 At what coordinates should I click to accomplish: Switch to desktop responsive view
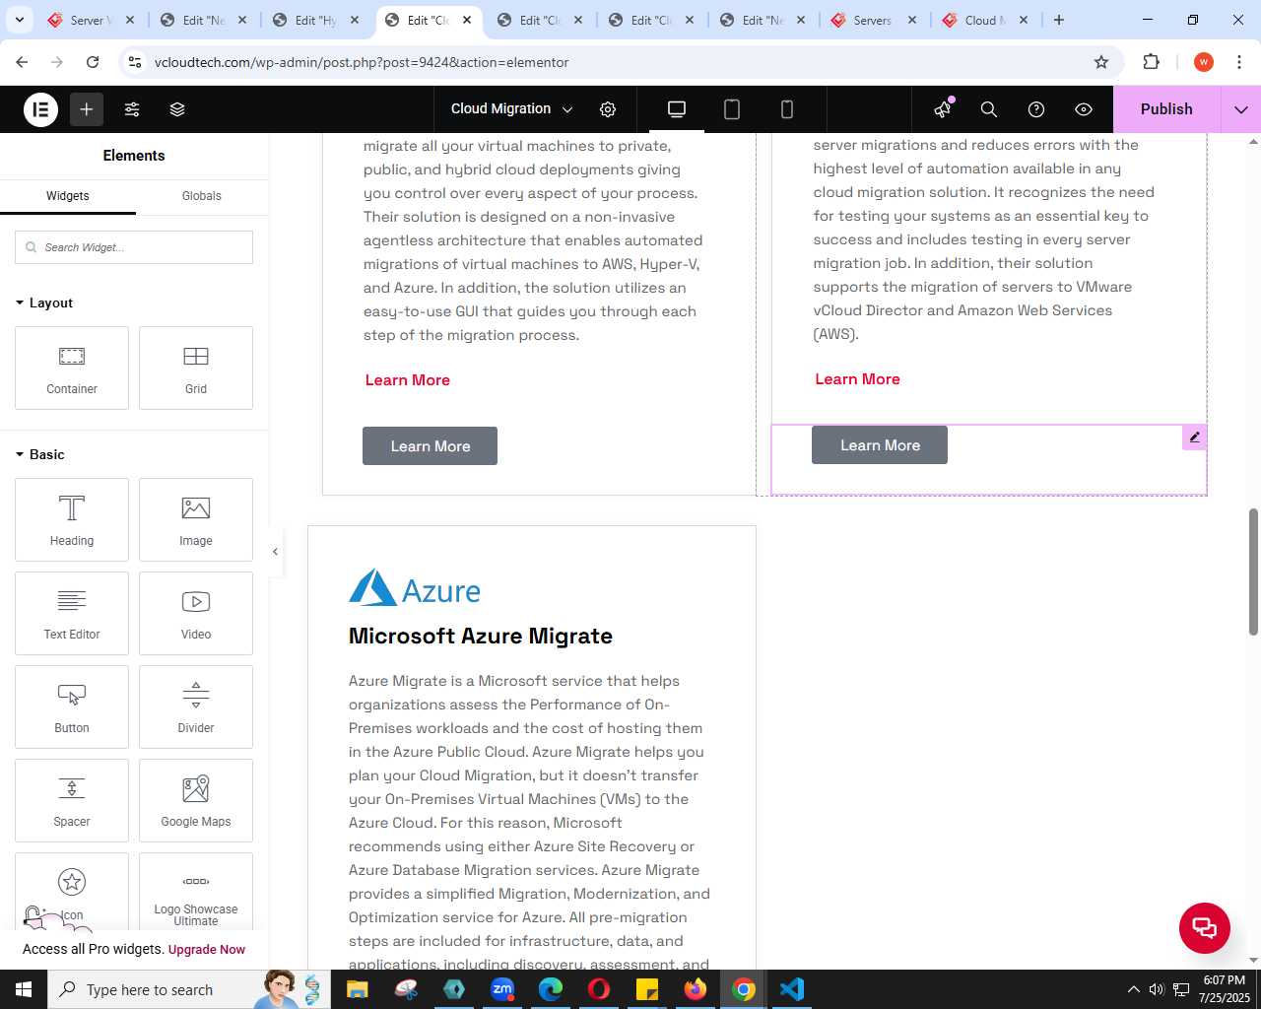677,109
